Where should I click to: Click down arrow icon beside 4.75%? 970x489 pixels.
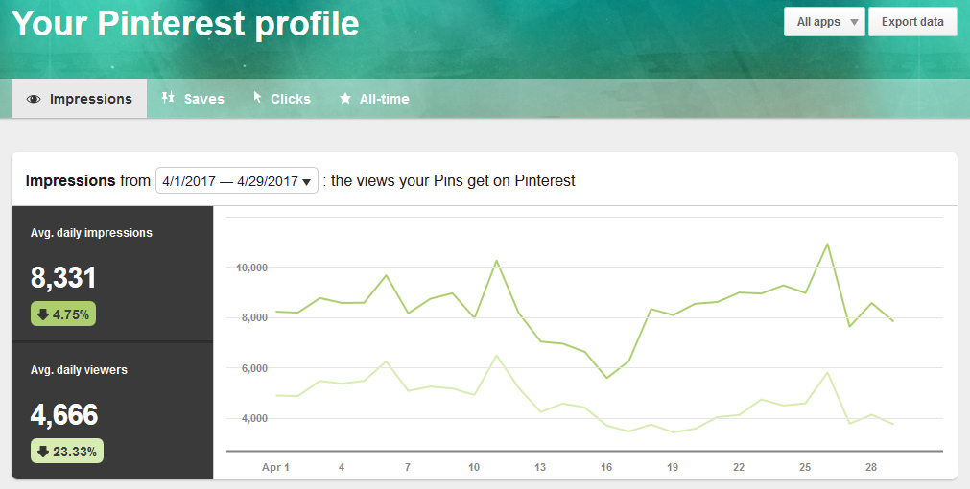[43, 314]
